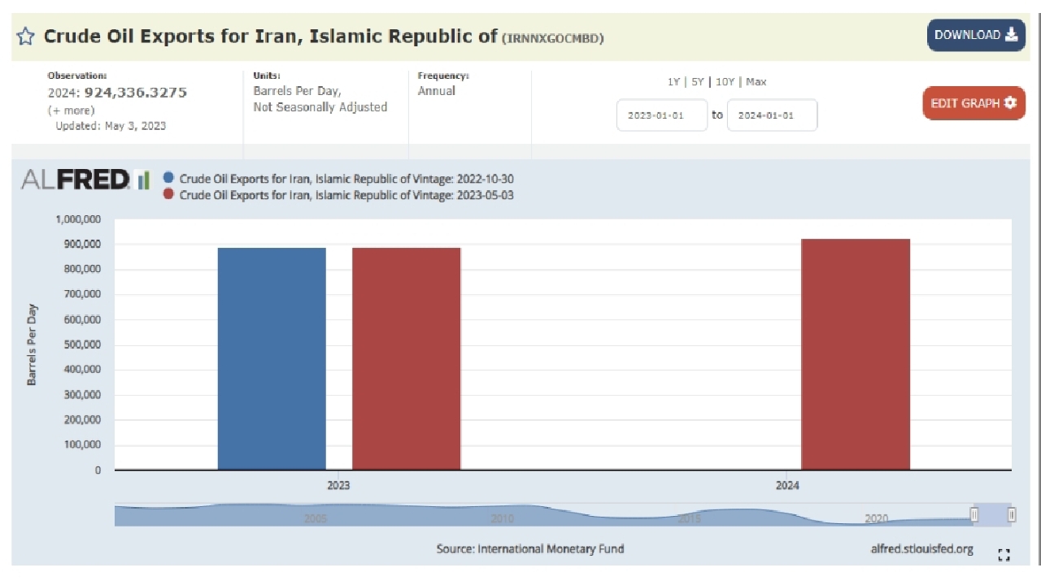The height and width of the screenshot is (585, 1041).
Task: Select the 5Y date range
Action: point(697,81)
